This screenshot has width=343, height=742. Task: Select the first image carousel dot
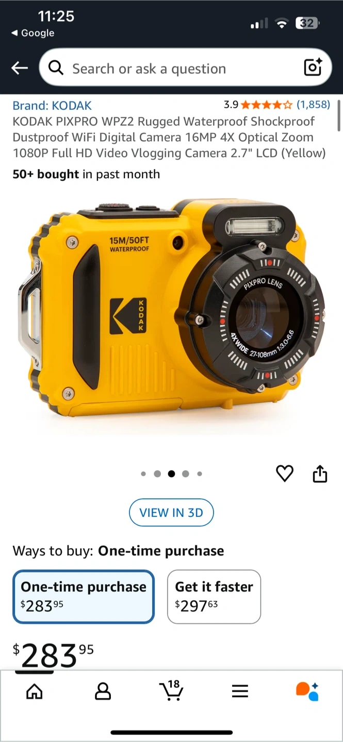click(143, 474)
